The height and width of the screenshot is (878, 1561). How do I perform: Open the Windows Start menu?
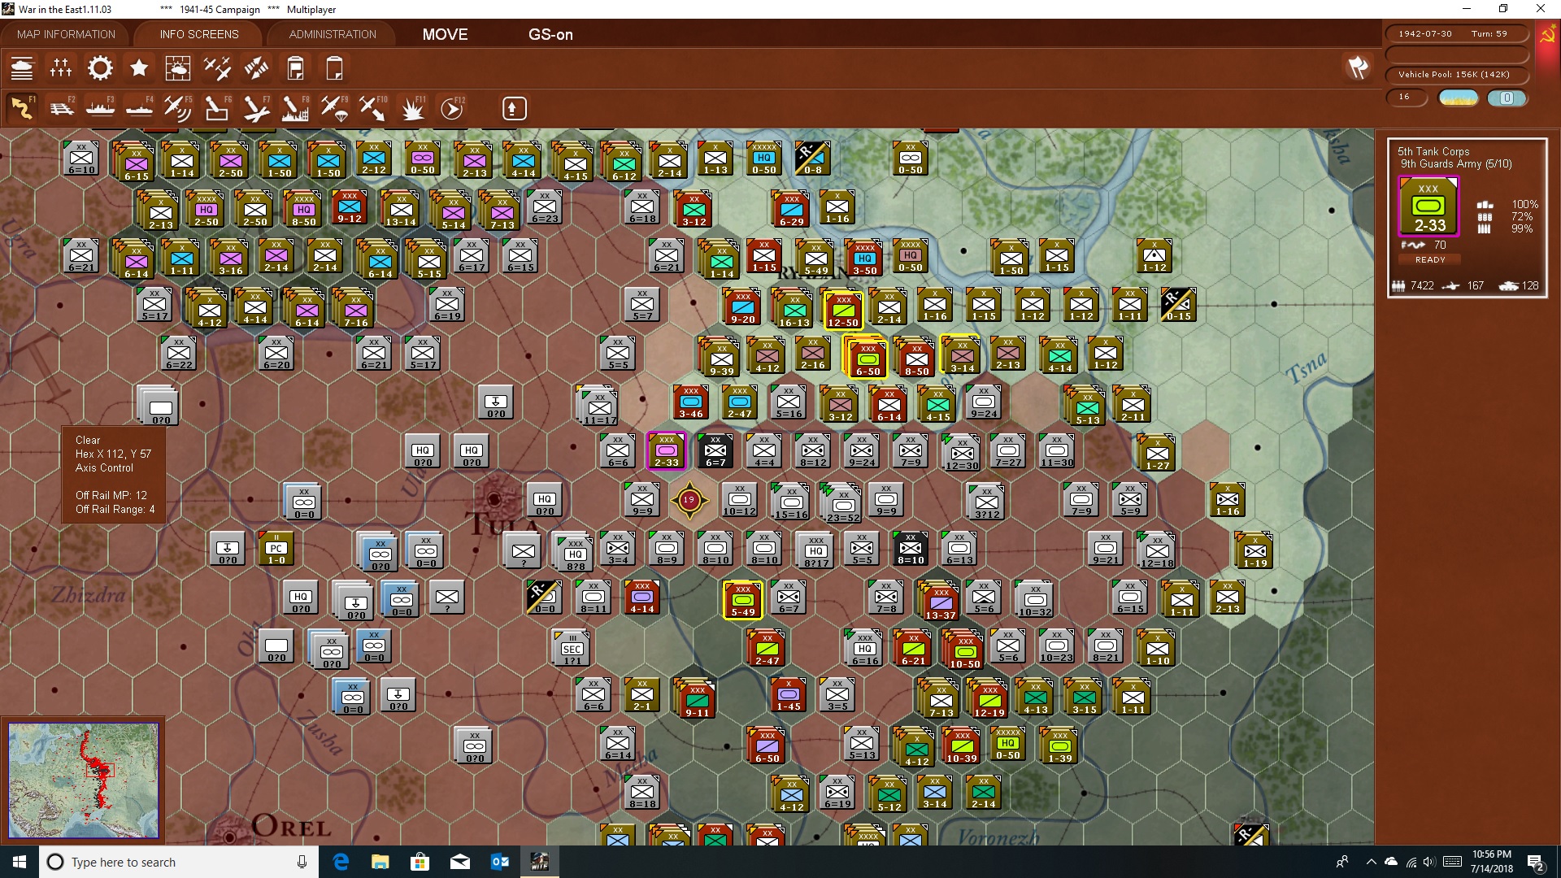coord(20,862)
